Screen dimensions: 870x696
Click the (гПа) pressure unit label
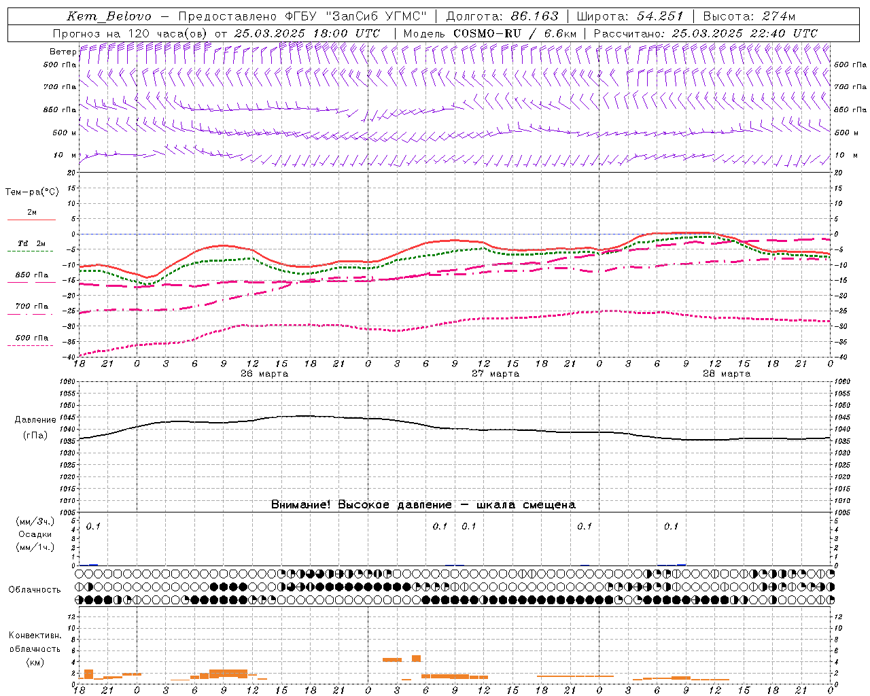click(35, 436)
